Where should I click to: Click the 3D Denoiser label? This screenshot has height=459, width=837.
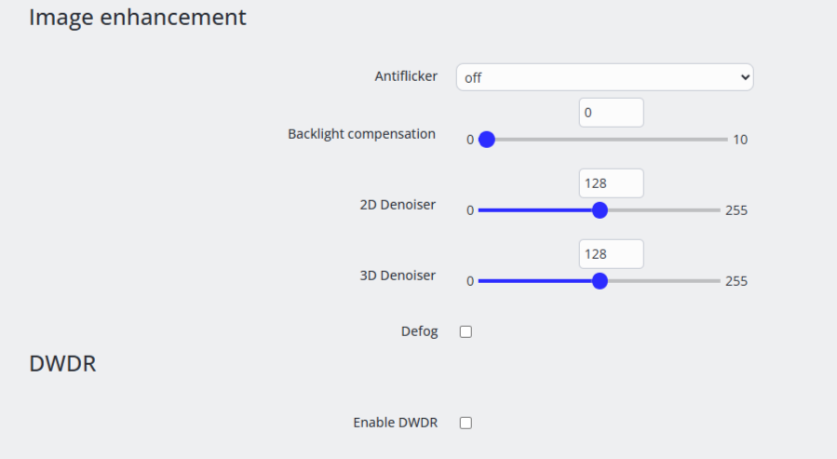tap(398, 276)
